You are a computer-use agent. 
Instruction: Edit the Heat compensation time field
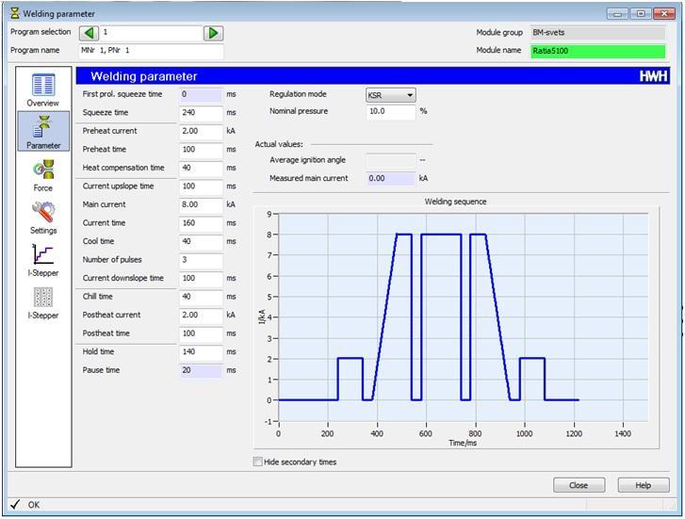[x=201, y=168]
